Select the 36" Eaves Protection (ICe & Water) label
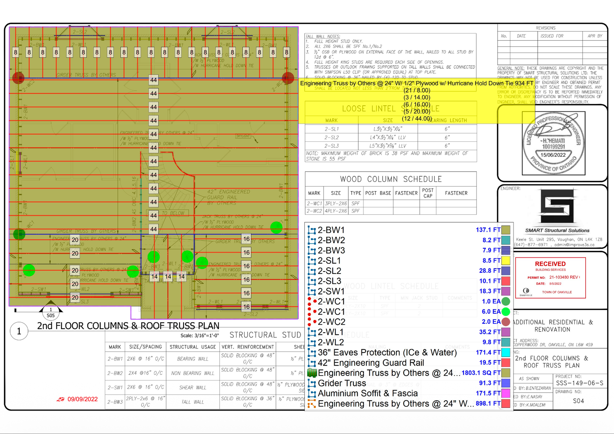Viewport: 614px width, 434px height. point(387,353)
